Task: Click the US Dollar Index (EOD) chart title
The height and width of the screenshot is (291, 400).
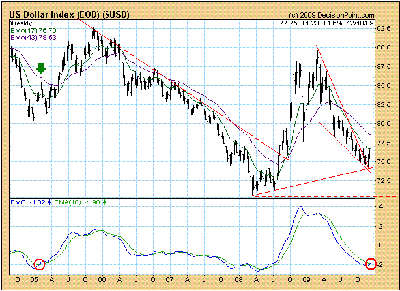Action: pos(59,14)
